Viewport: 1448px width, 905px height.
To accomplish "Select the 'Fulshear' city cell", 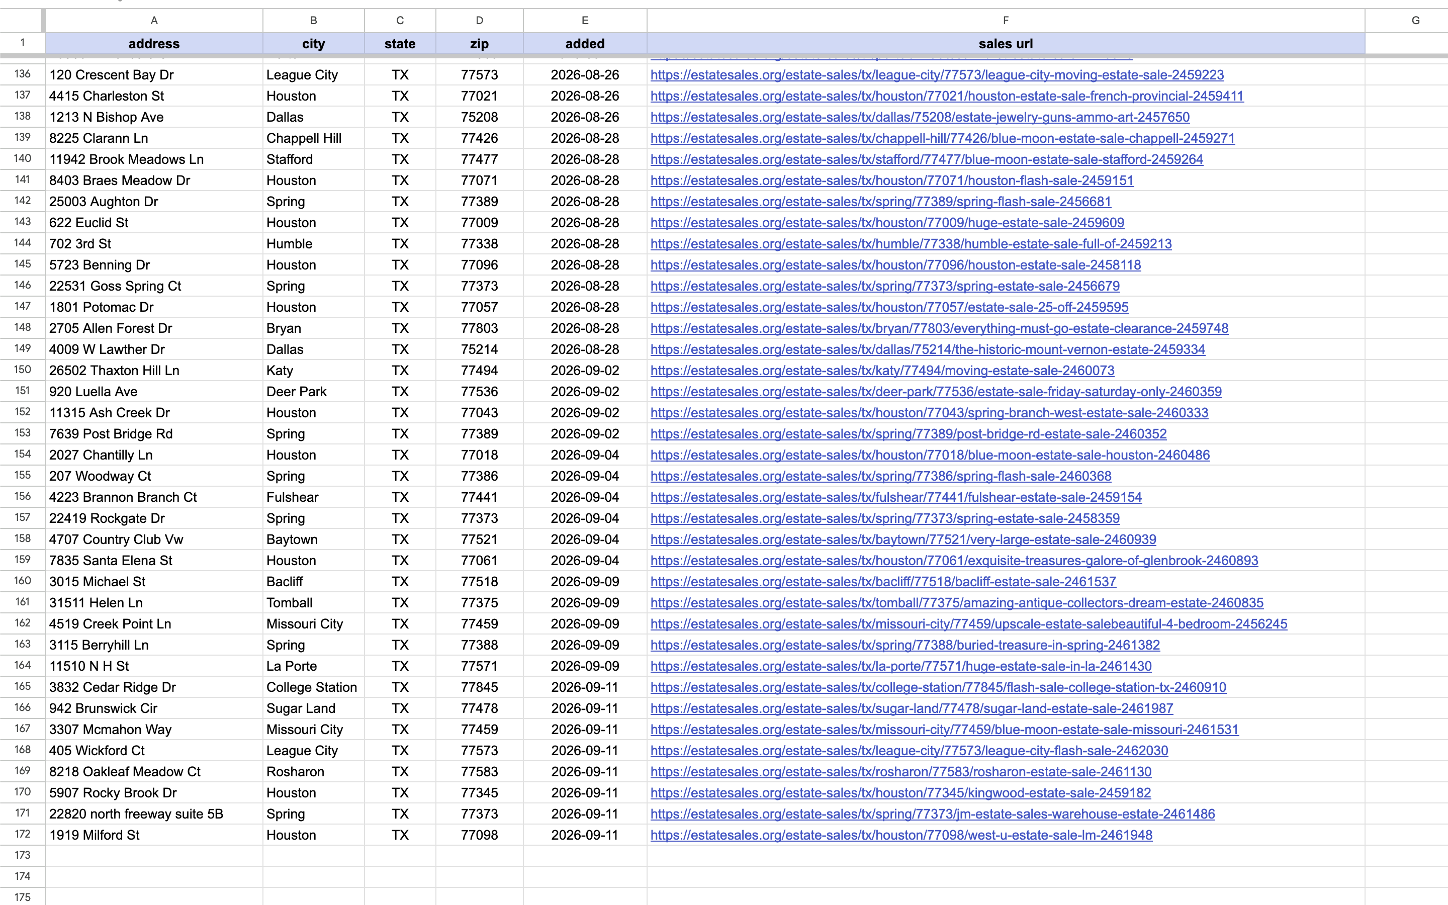I will (x=314, y=497).
